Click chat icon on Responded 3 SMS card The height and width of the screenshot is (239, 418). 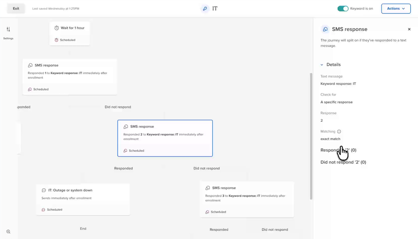(x=208, y=188)
